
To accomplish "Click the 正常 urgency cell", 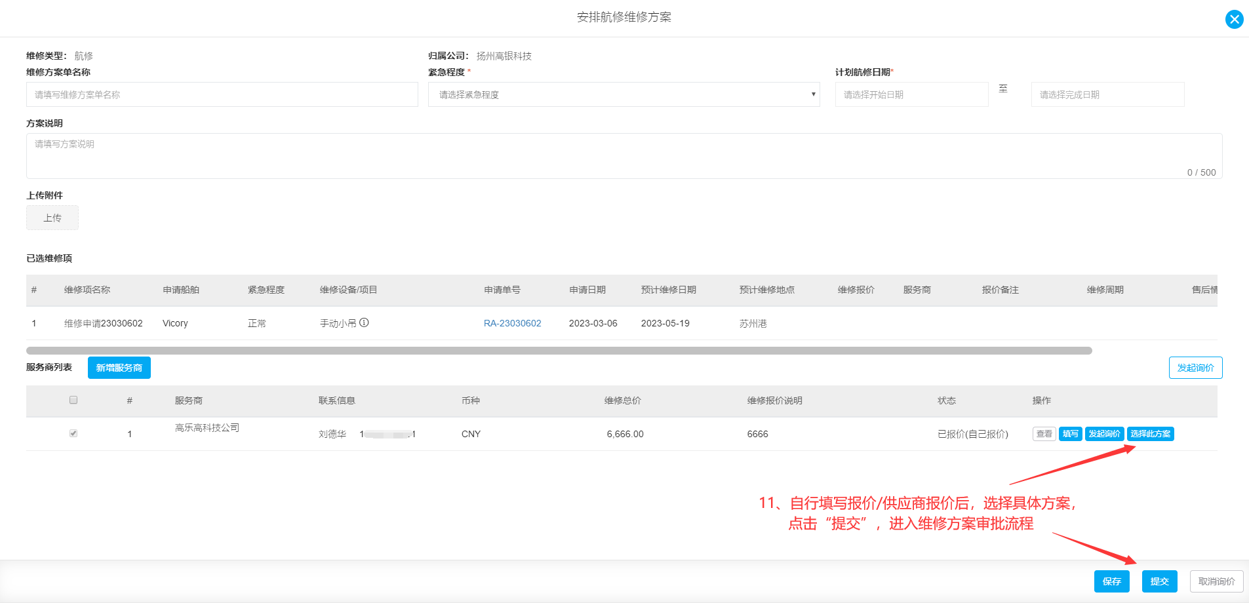I will (x=256, y=323).
